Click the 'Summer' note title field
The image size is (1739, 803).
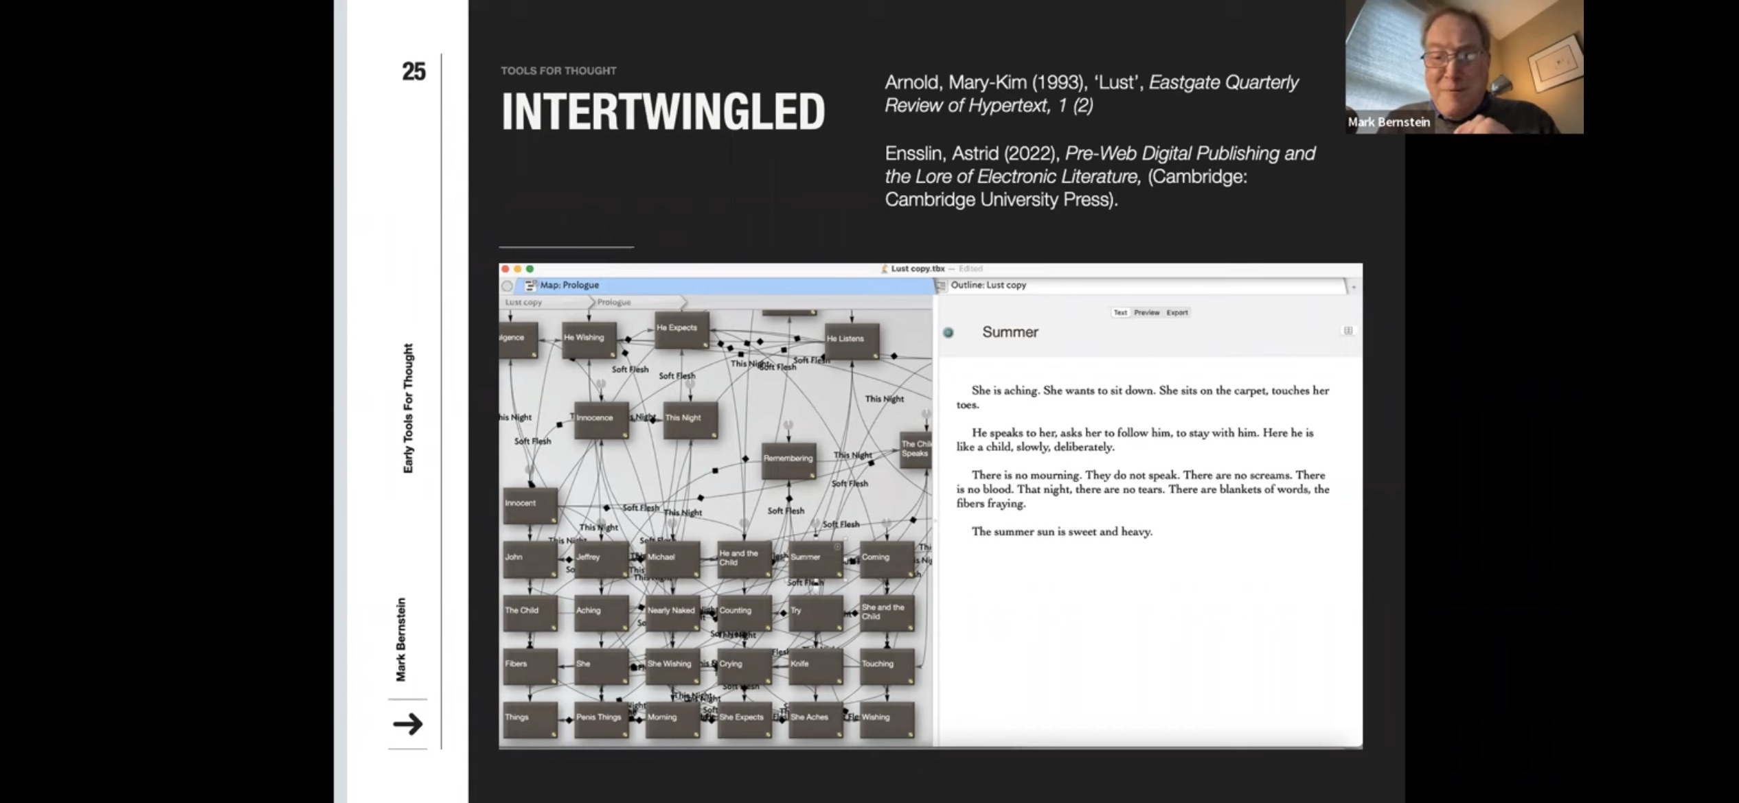tap(1010, 332)
